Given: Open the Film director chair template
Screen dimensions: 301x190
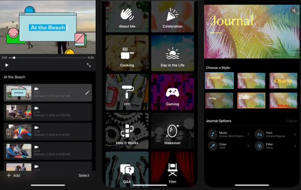Looking at the screenshot, I should click(x=172, y=169).
